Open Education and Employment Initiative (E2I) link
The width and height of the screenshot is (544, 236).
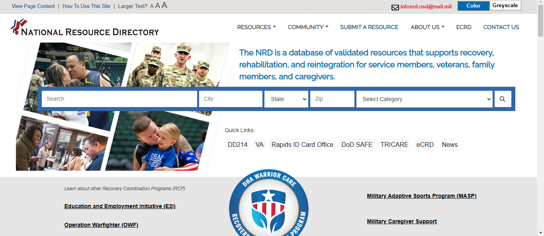click(x=120, y=207)
